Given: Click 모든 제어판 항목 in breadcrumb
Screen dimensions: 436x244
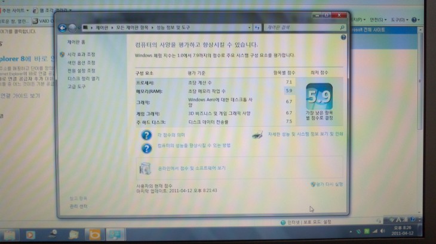Looking at the screenshot, I should point(132,28).
